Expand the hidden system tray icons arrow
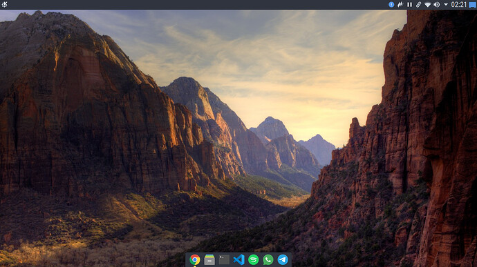The width and height of the screenshot is (477, 267). pos(446,5)
